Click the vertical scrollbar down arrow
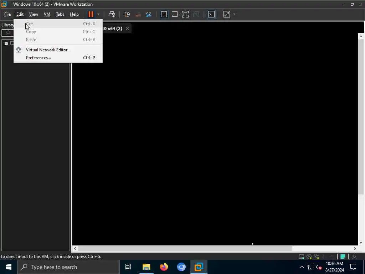Viewport: 365px width, 274px height. [x=361, y=243]
